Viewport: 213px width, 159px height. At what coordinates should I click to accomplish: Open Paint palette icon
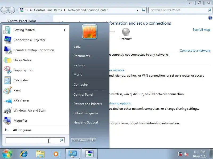8,90
